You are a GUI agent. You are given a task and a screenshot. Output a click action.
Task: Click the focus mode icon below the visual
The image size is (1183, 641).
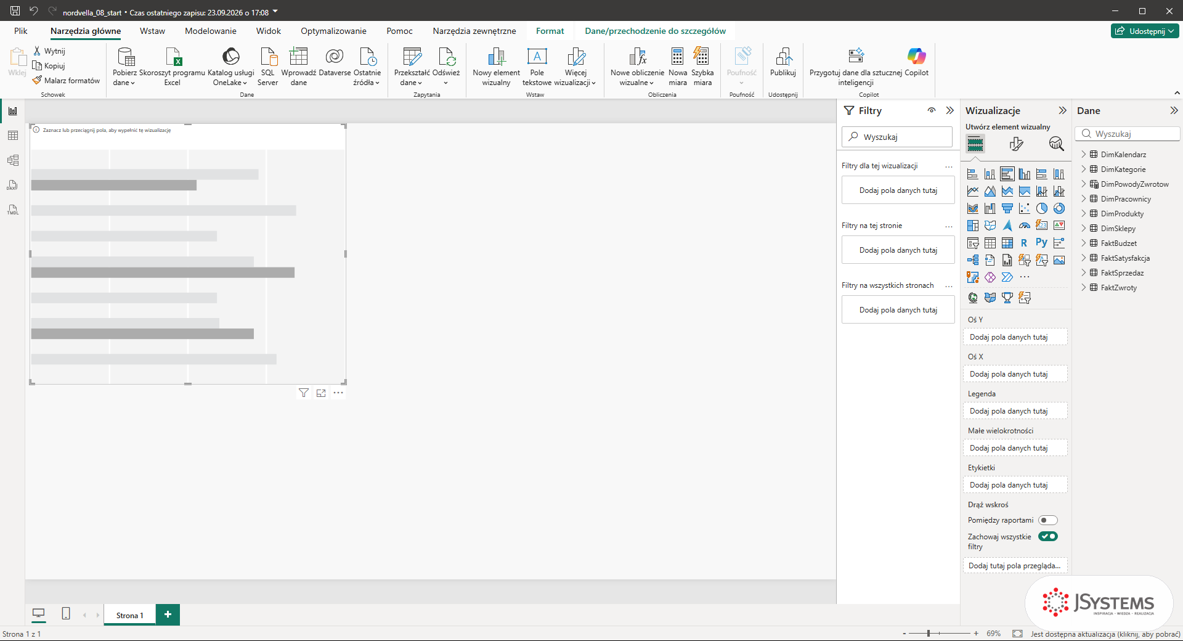click(x=321, y=393)
